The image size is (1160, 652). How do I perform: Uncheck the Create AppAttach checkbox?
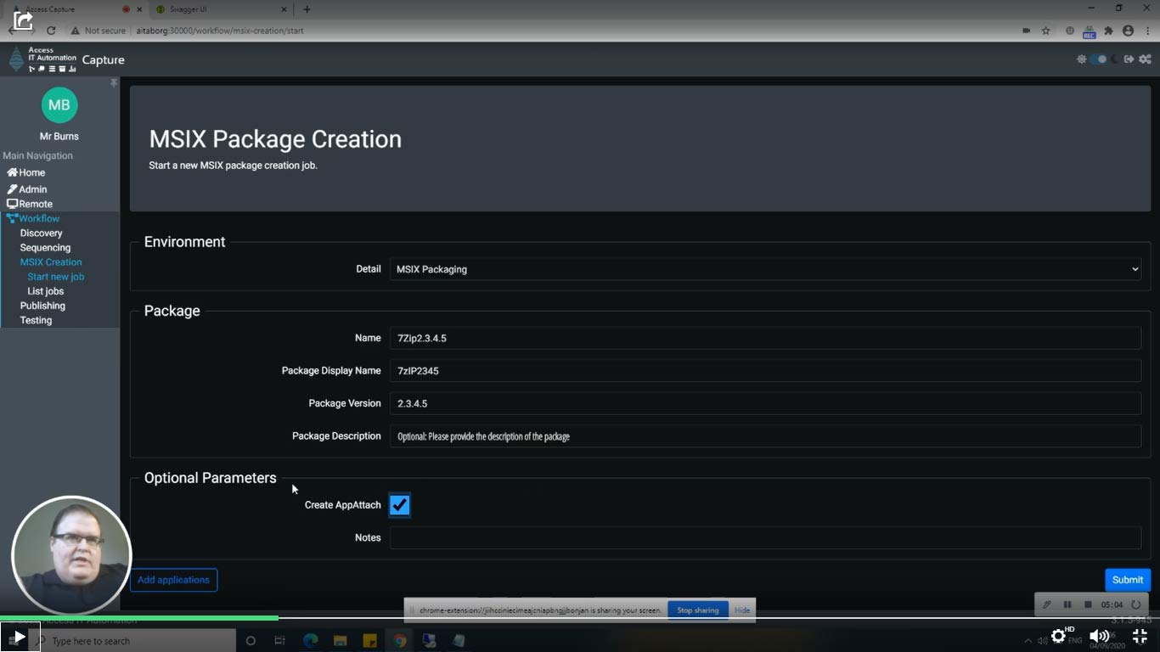(399, 504)
